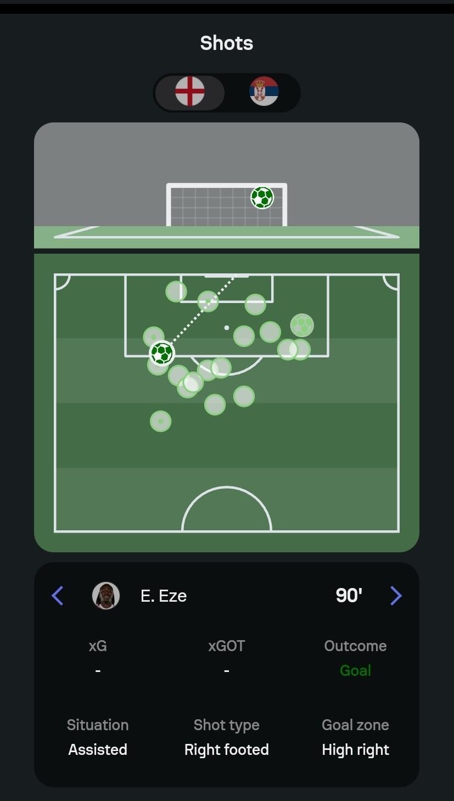
Task: Select the shot marker directly above the highlighted ball
Action: 154,337
